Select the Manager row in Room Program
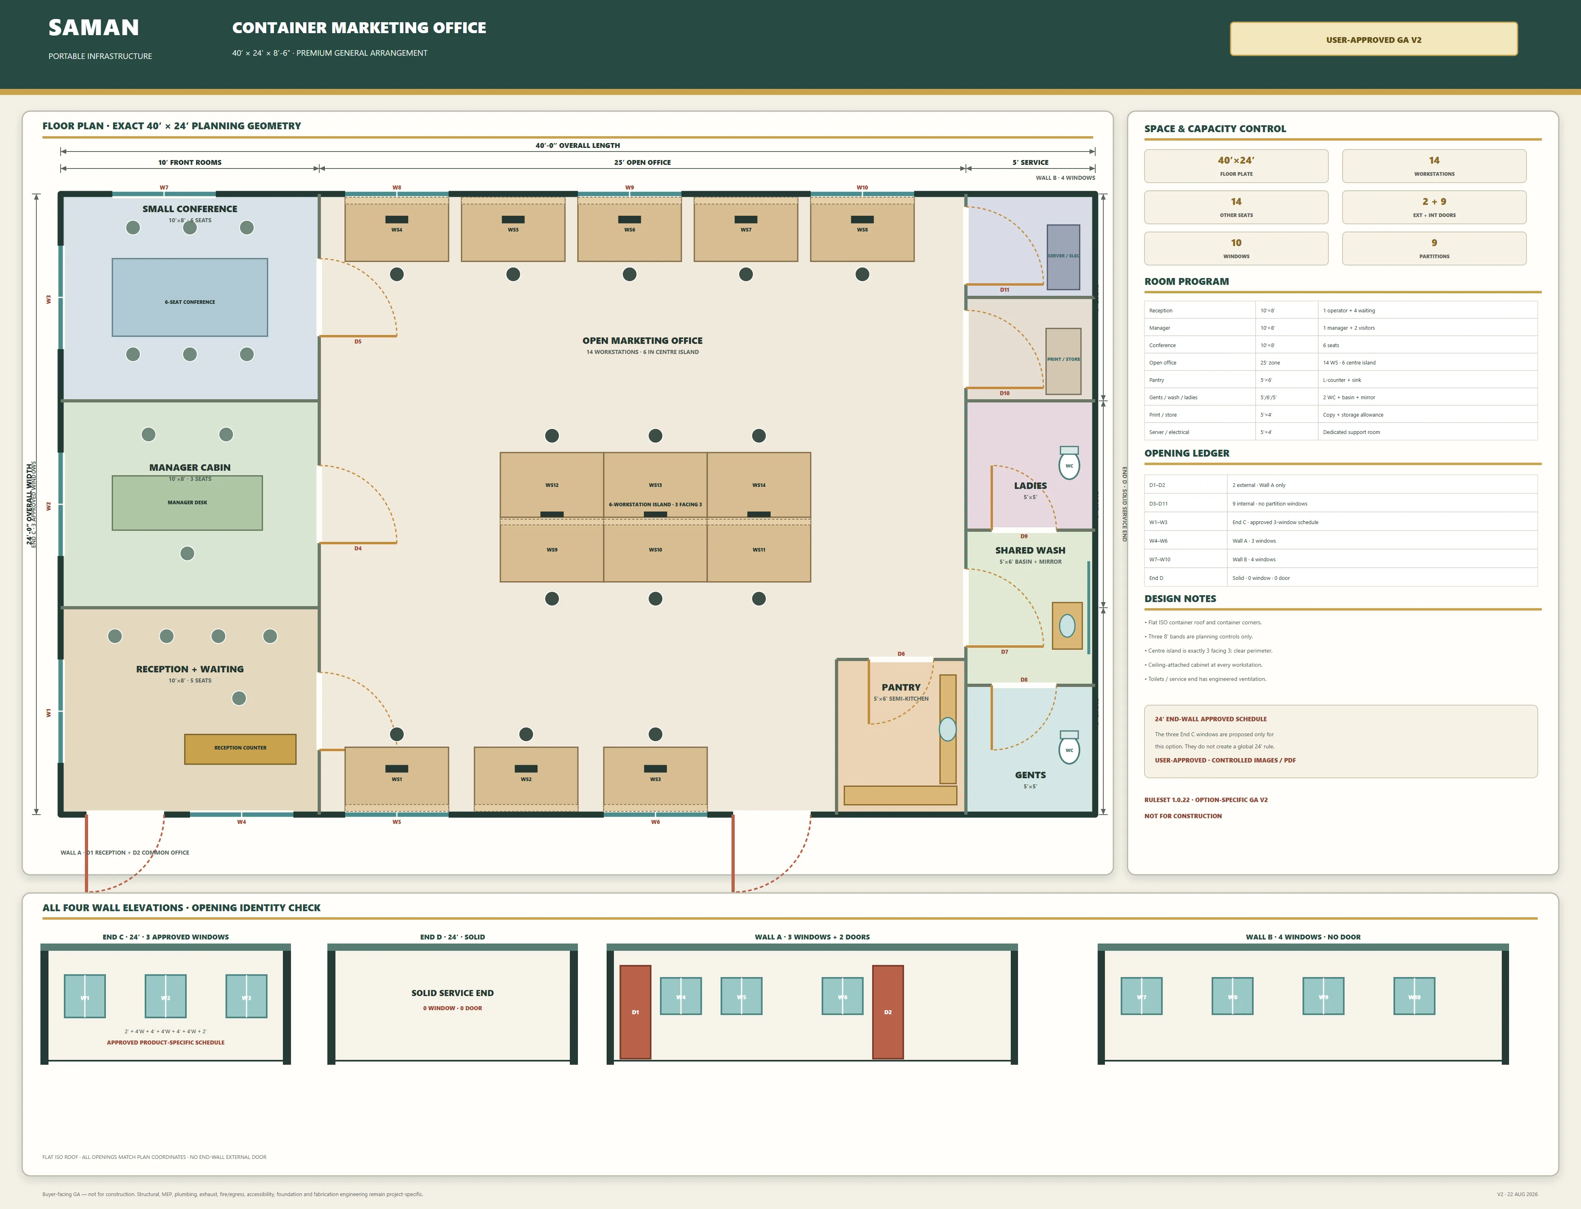The height and width of the screenshot is (1209, 1581). point(1341,327)
